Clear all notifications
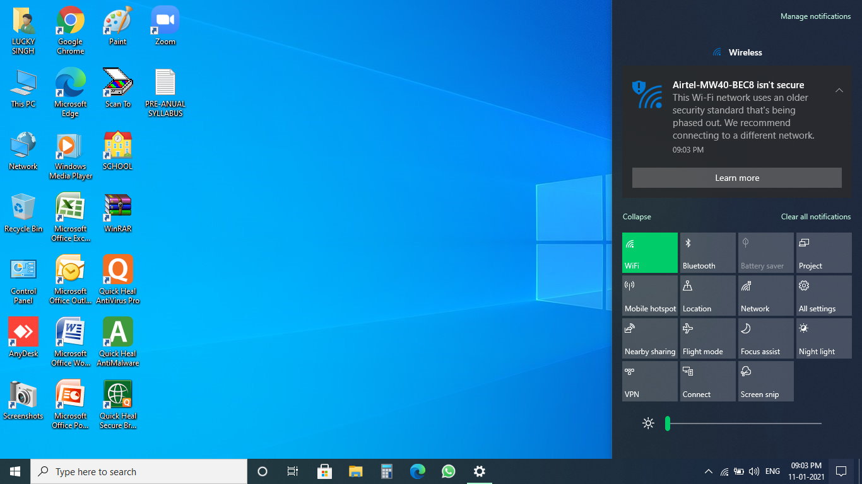This screenshot has width=862, height=484. [816, 217]
